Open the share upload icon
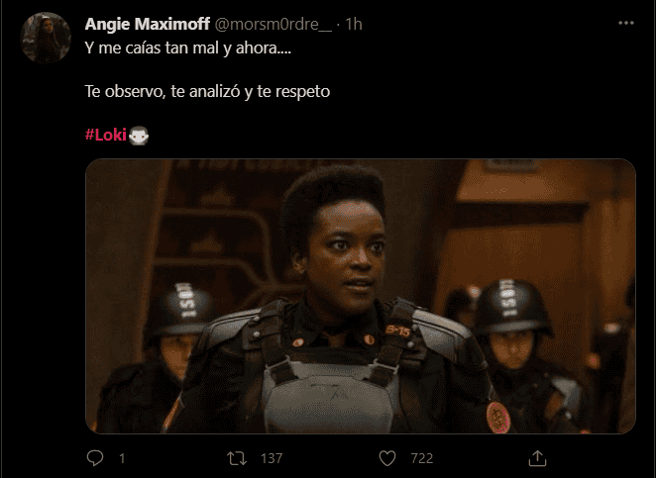This screenshot has width=656, height=478. coord(538,458)
